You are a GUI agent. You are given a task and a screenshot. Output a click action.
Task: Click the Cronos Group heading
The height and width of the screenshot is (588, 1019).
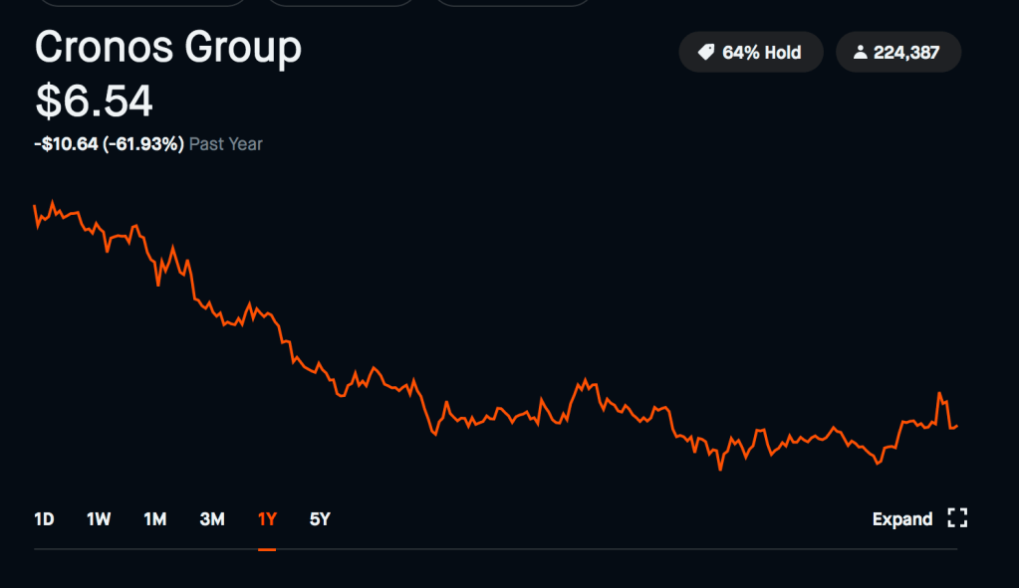(x=167, y=48)
